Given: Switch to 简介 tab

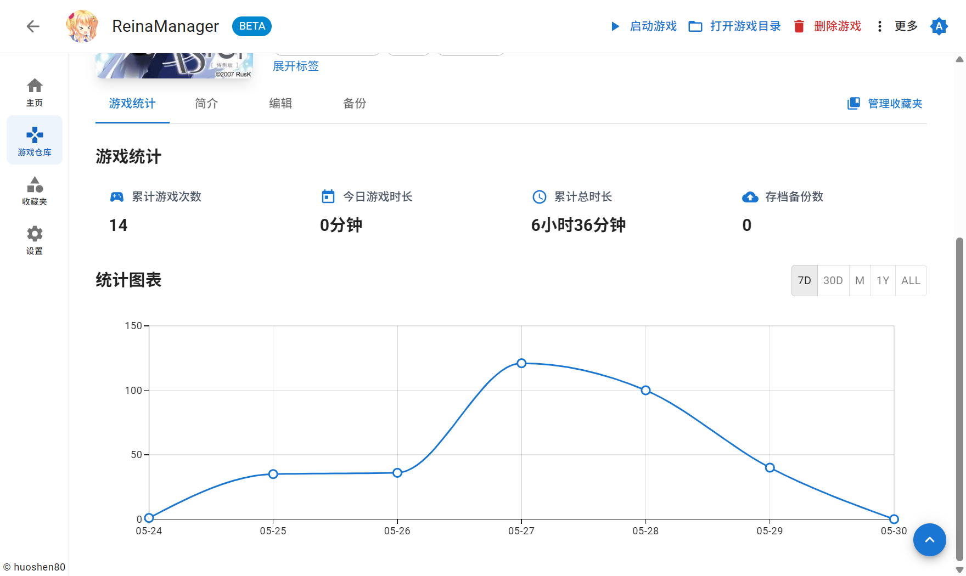Looking at the screenshot, I should 206,104.
